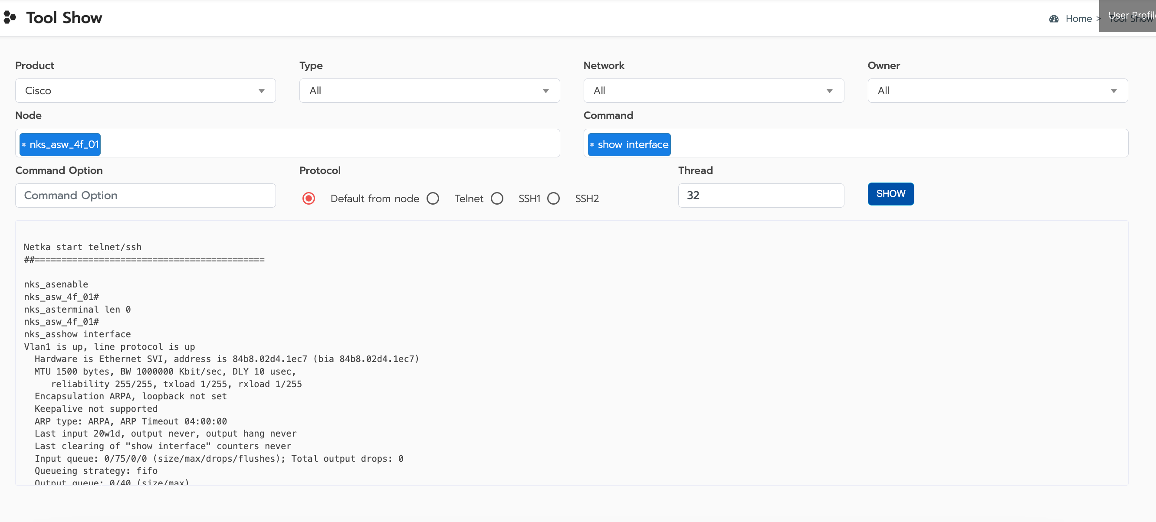
Task: Open the Network dropdown
Action: [x=713, y=91]
